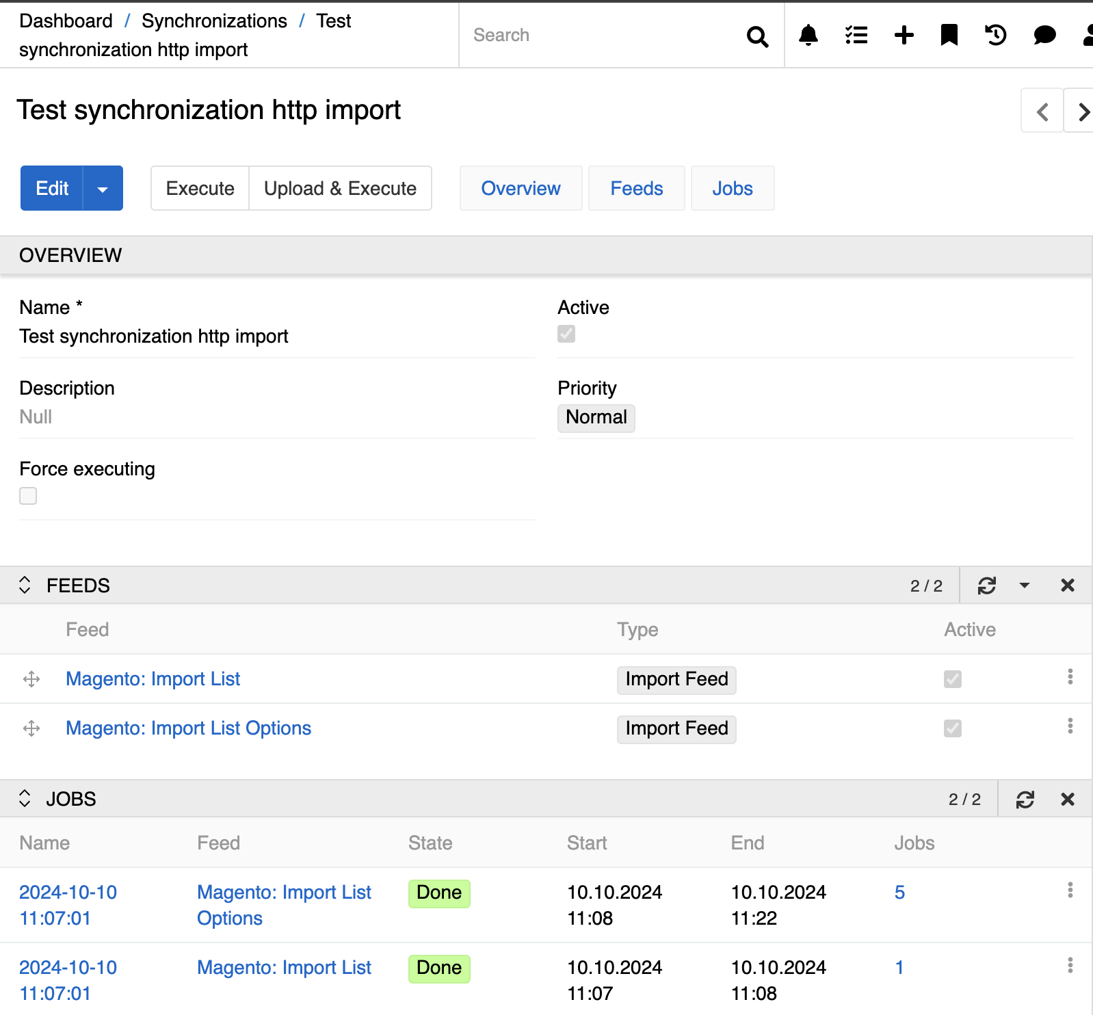Go to Synchronizations breadcrumb
The width and height of the screenshot is (1093, 1015).
tap(214, 21)
